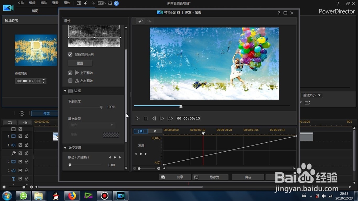Viewport: 358px width, 201px height.
Task: Lock audio track 2
Action: point(27,171)
